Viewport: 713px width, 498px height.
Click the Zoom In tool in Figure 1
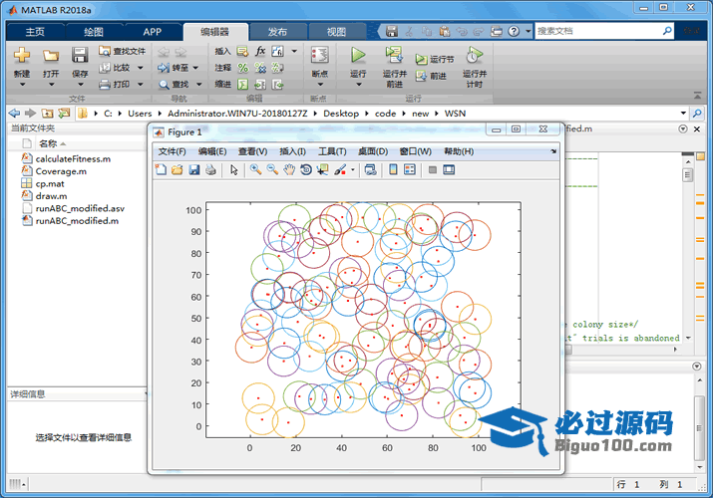click(255, 169)
